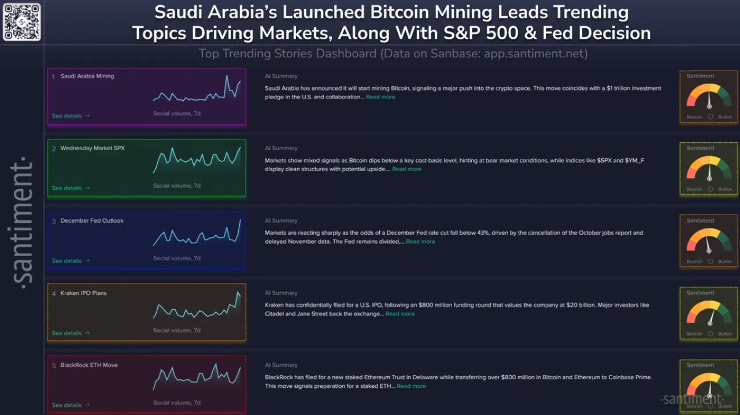Click the info icon on December Fed Outlook gauge
Viewport: 740px width, 415px height.
point(709,261)
